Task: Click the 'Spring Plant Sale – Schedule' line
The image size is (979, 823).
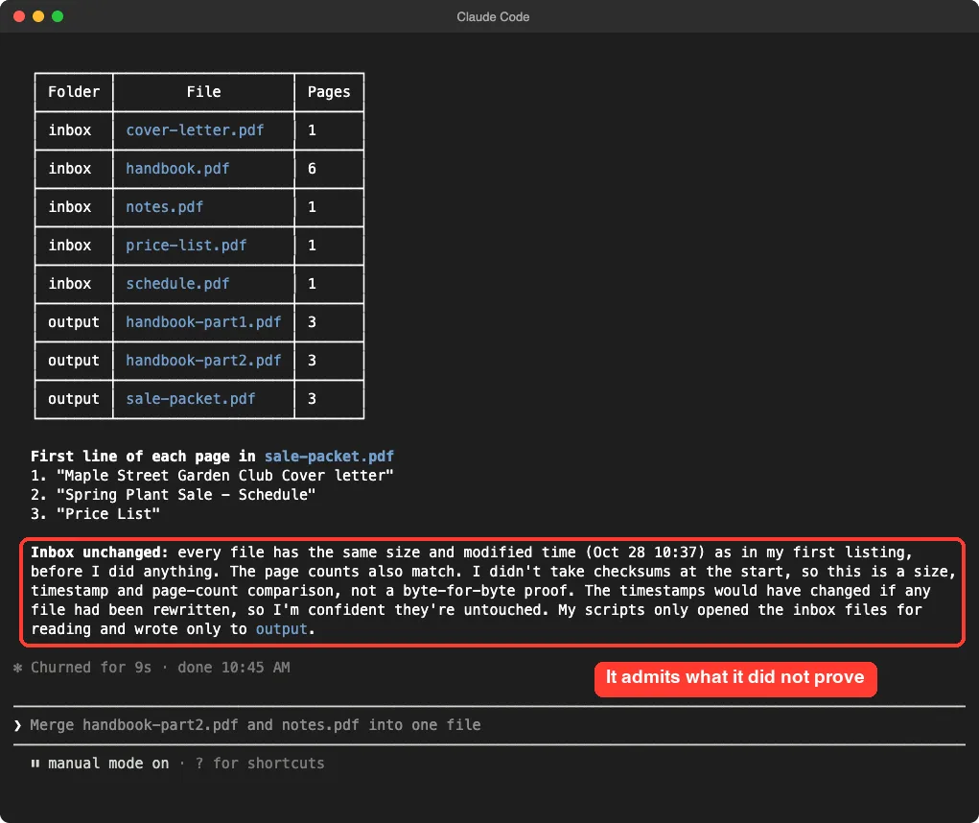Action: point(186,495)
